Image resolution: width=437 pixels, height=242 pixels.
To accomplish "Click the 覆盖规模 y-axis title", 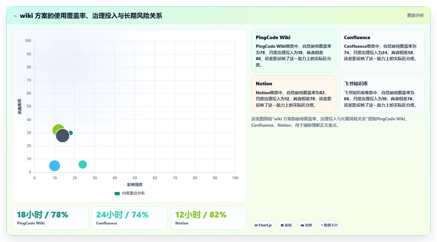I will tap(20, 107).
